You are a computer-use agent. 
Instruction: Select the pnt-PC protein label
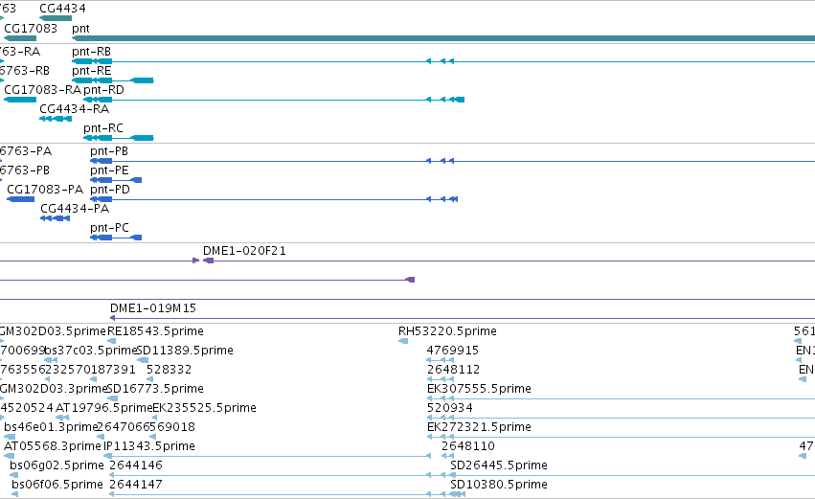(109, 228)
